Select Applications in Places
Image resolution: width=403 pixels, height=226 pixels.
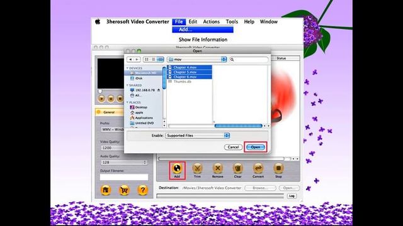(x=144, y=118)
